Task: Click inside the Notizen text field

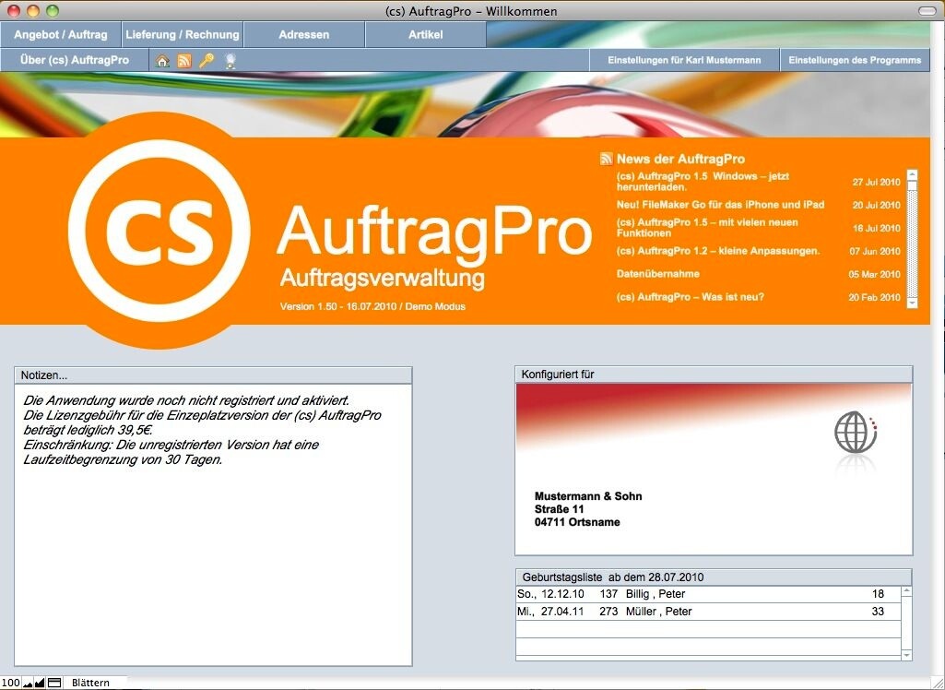Action: point(213,525)
